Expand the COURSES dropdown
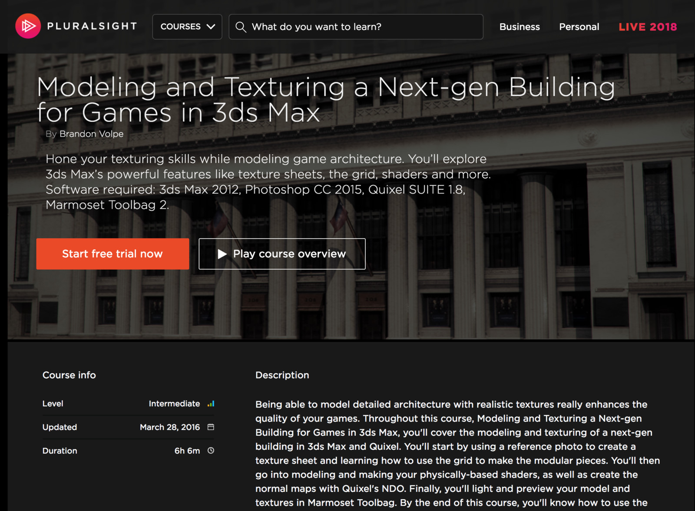Image resolution: width=695 pixels, height=511 pixels. [x=187, y=27]
